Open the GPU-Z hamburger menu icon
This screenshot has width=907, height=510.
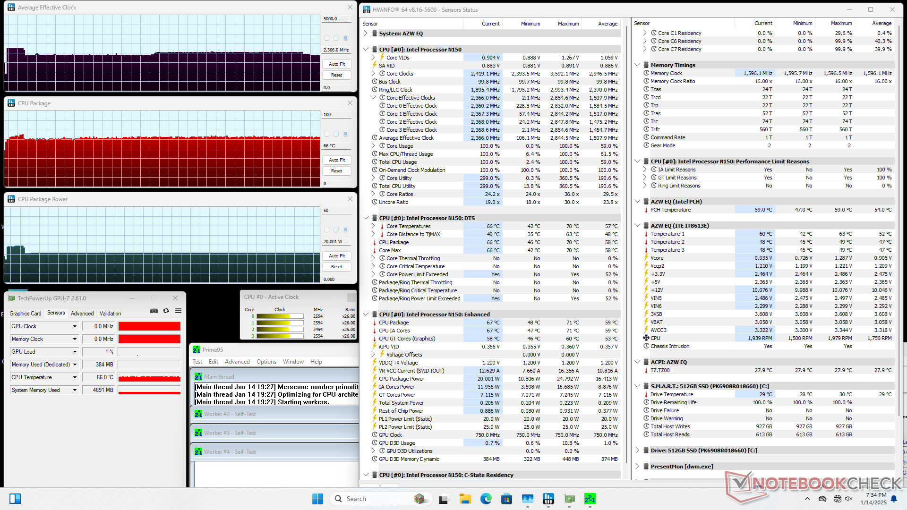click(178, 311)
